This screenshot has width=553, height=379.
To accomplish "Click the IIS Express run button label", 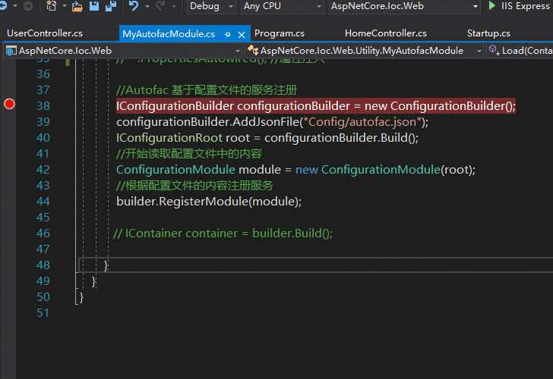I will tap(525, 6).
